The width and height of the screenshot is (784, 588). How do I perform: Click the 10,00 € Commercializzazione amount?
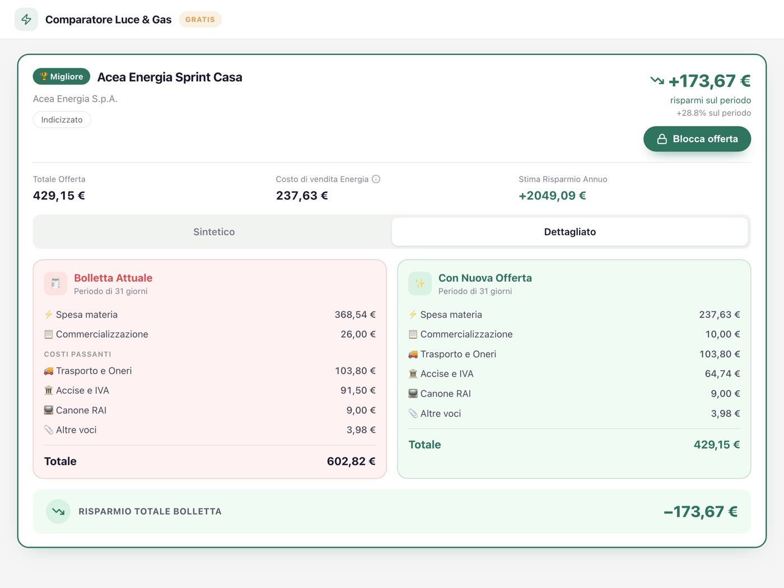tap(722, 334)
